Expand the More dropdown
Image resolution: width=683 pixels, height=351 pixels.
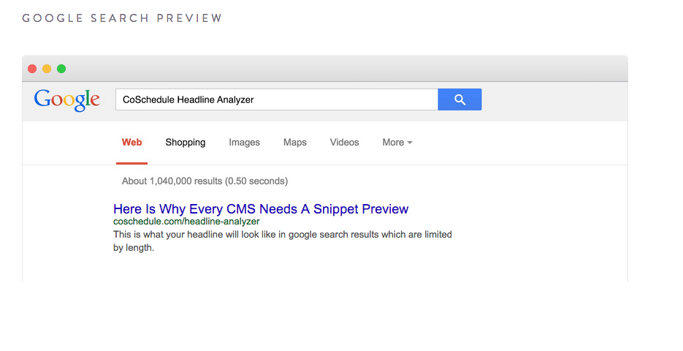tap(397, 143)
